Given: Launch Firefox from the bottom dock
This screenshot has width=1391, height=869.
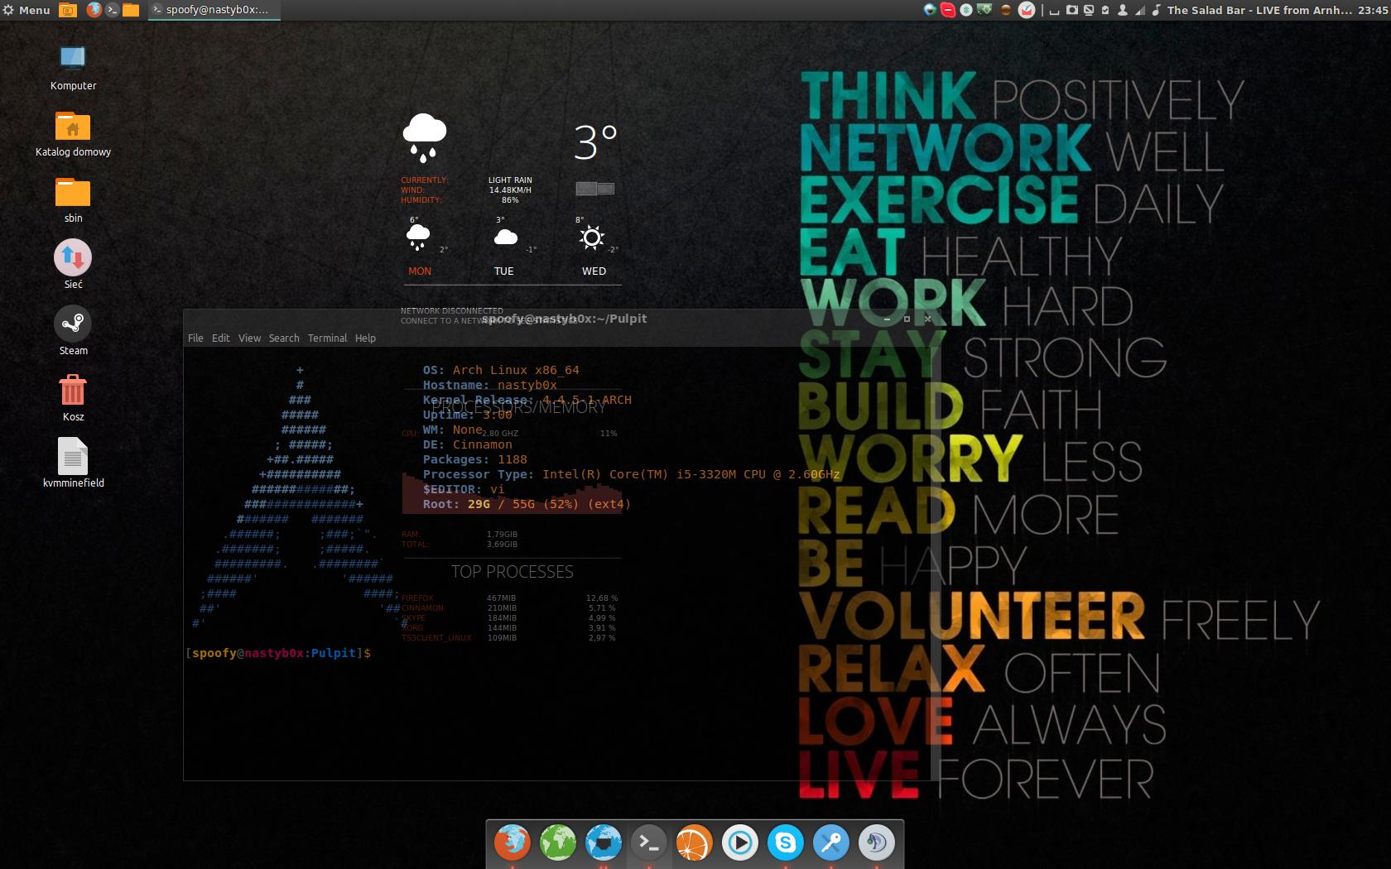Looking at the screenshot, I should pyautogui.click(x=513, y=843).
